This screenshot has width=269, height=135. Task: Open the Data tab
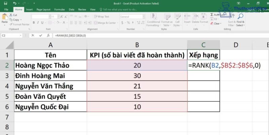click(x=72, y=9)
